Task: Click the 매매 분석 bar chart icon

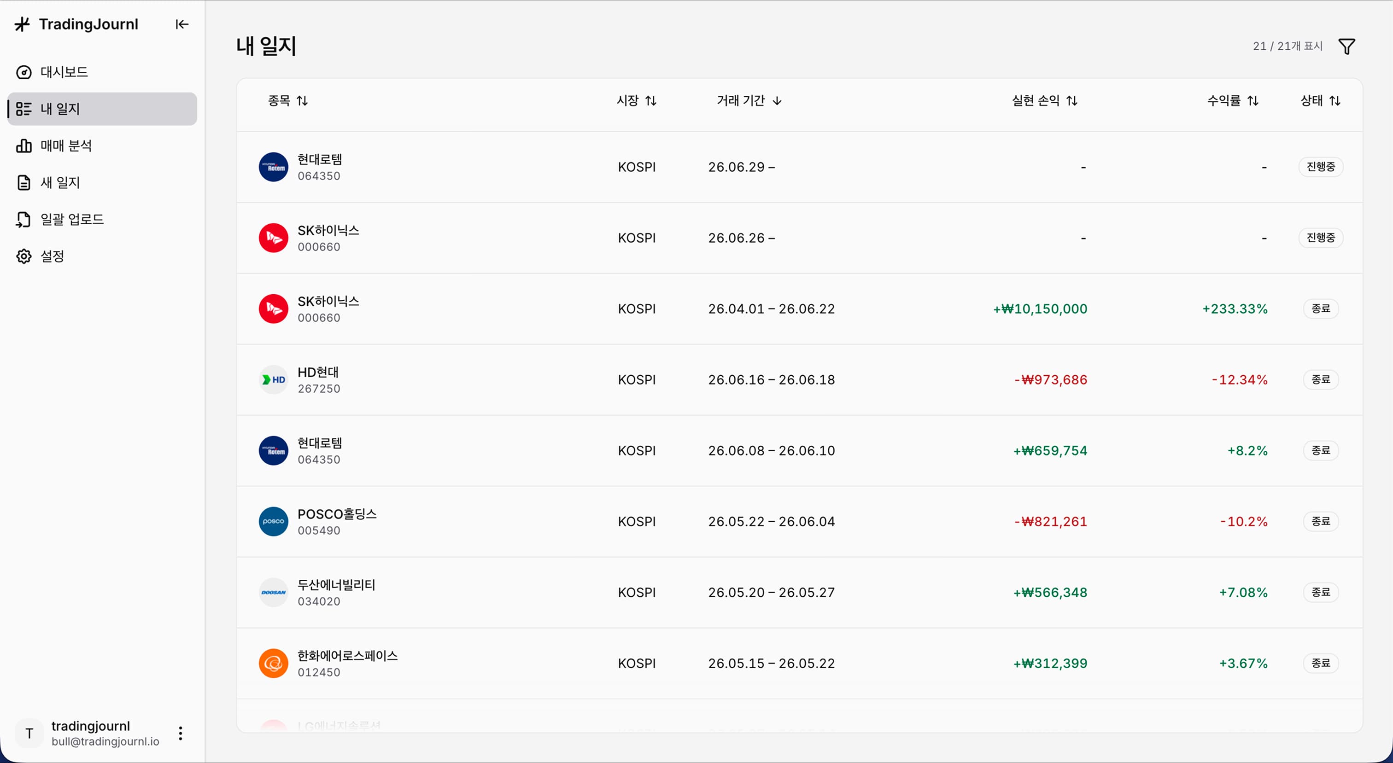Action: 24,146
